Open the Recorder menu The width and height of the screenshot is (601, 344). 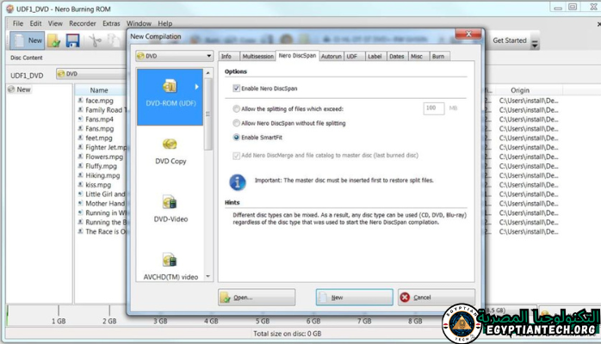tap(83, 23)
